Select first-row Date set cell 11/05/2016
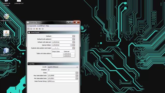 point(69,54)
